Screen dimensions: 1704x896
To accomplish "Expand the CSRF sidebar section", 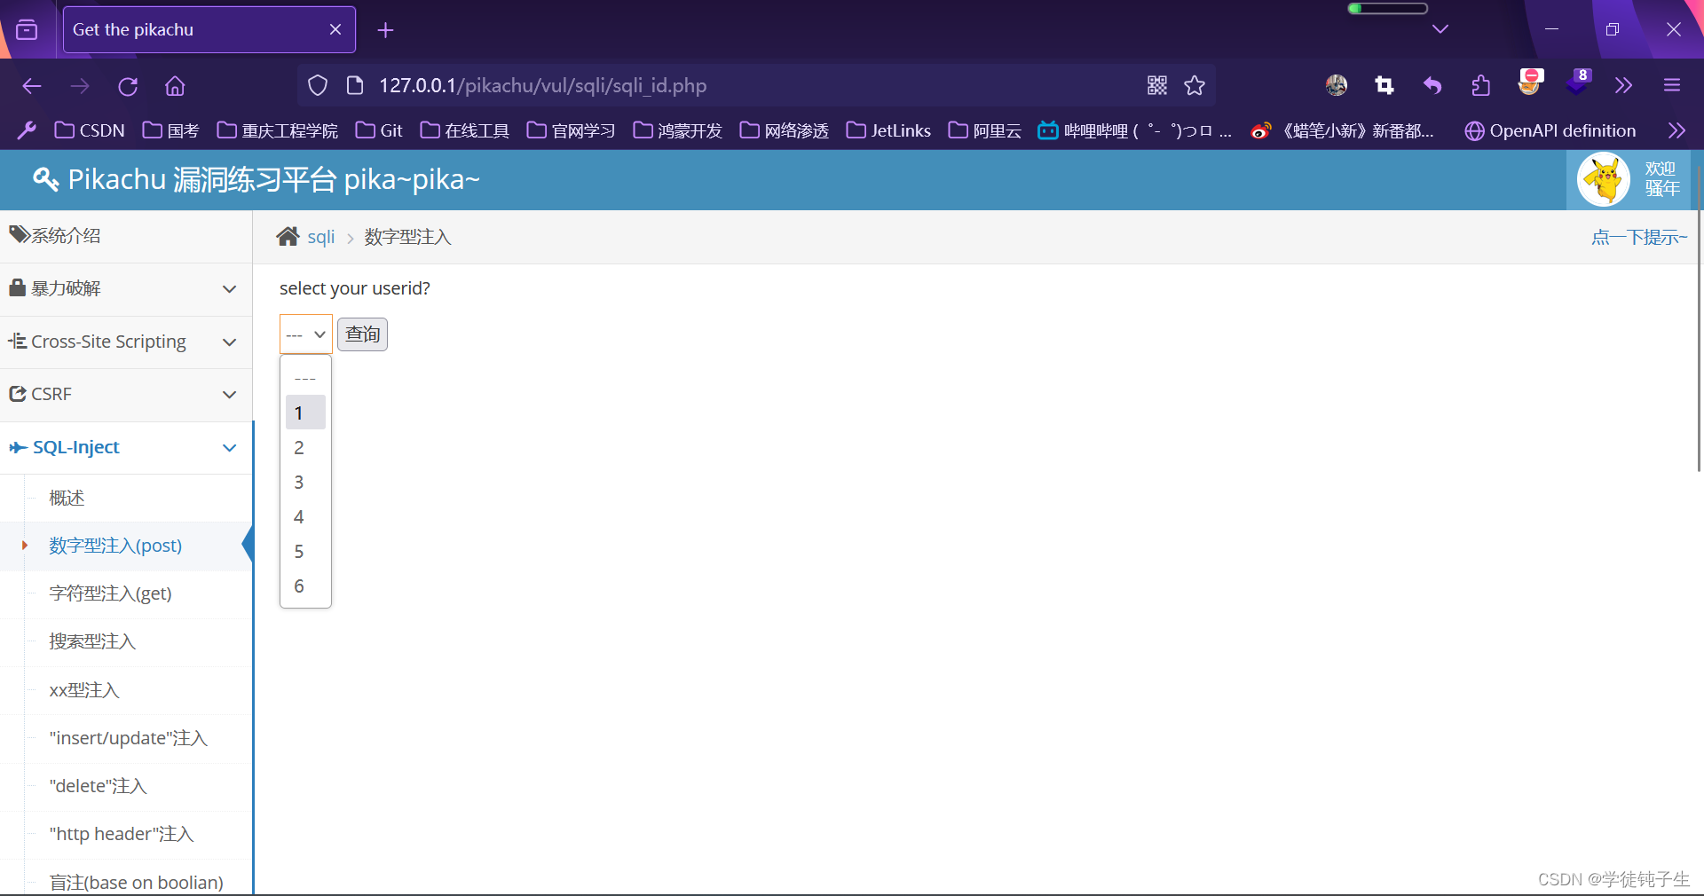I will [126, 394].
